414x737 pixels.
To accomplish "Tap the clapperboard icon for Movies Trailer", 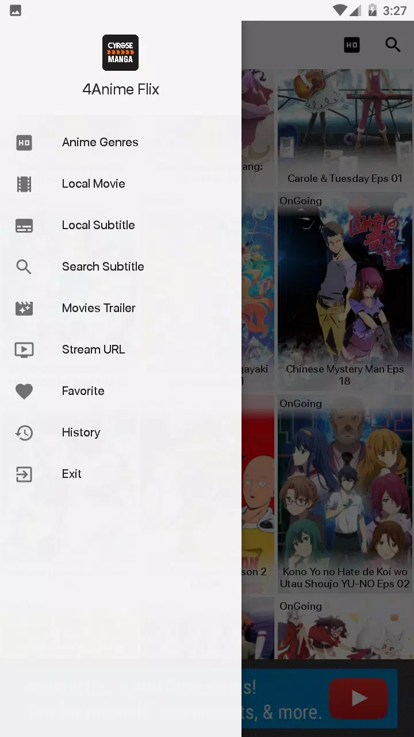I will click(x=24, y=308).
